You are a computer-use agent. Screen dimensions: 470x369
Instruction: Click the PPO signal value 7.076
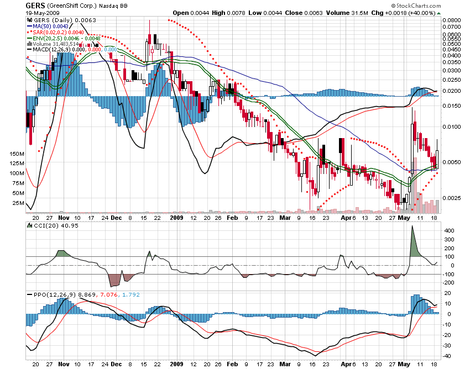pyautogui.click(x=109, y=295)
